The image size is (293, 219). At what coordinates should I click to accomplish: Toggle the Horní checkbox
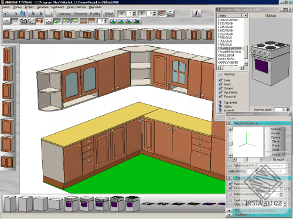coord(220,84)
